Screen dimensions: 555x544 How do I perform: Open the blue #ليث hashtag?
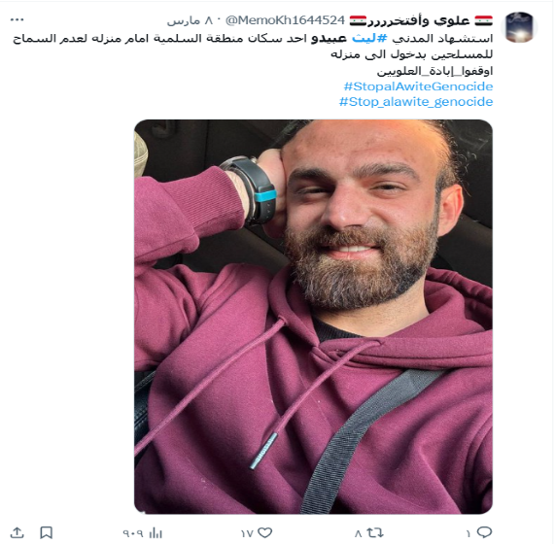(x=369, y=38)
